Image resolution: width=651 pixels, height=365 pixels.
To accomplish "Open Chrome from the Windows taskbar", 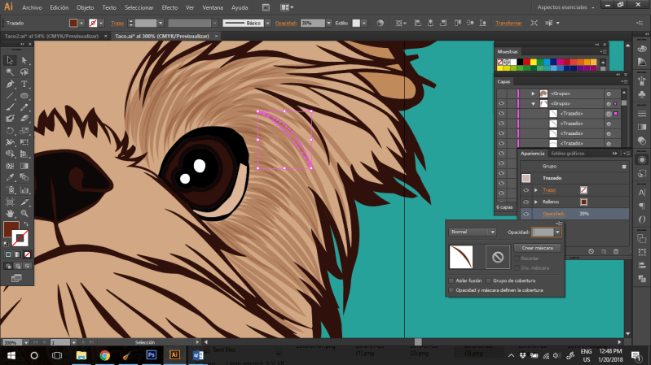I will (x=105, y=355).
